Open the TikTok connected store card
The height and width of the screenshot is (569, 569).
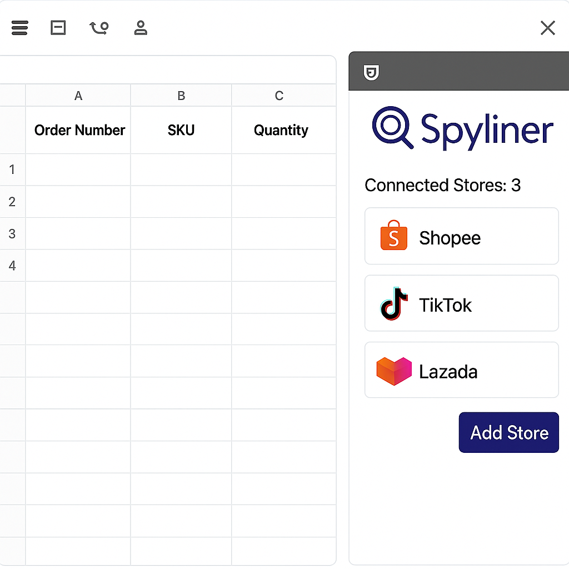click(x=461, y=303)
